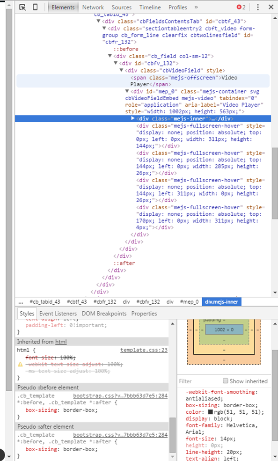The image size is (278, 461).
Task: Click the html link in Inherited from
Action: pyautogui.click(x=61, y=342)
